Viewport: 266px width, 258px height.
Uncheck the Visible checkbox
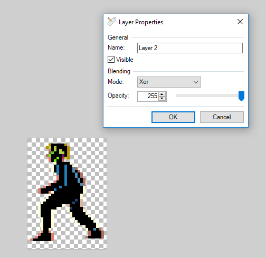click(111, 60)
